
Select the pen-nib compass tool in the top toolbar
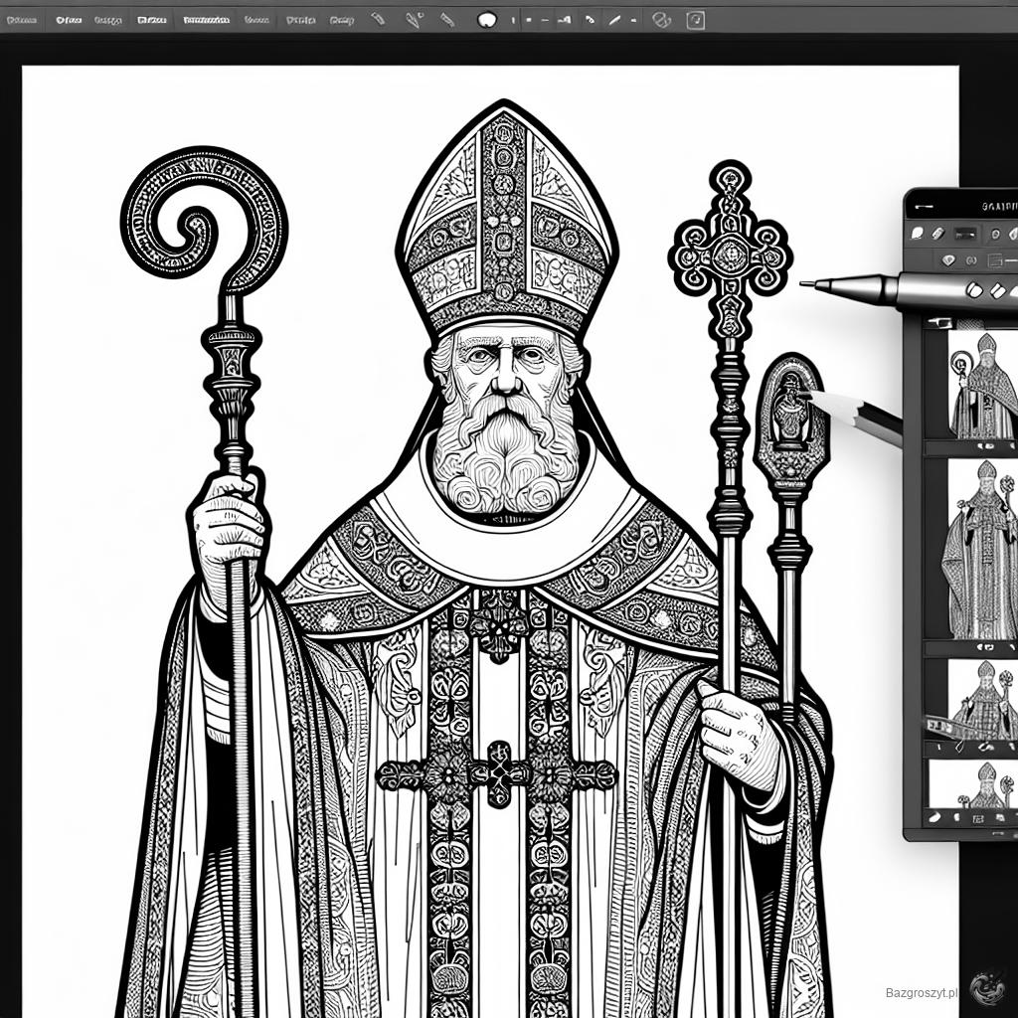[x=414, y=20]
